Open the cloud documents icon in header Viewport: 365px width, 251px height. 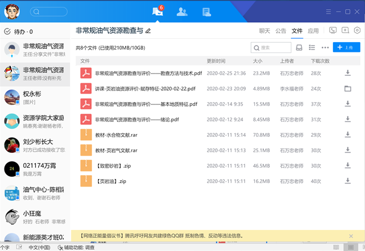[206, 11]
